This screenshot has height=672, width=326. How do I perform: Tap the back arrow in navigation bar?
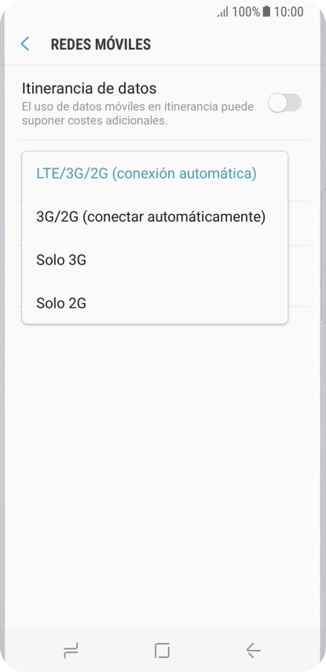click(254, 651)
